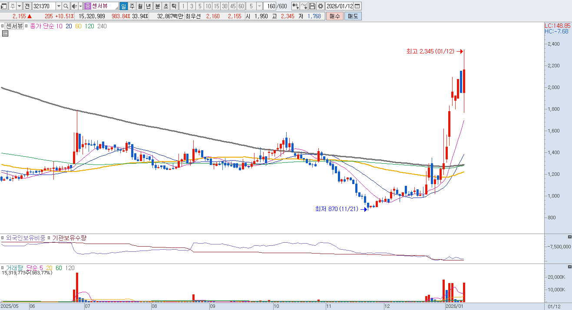Click the 240 moving average color label
The height and width of the screenshot is (310, 572).
click(x=102, y=26)
